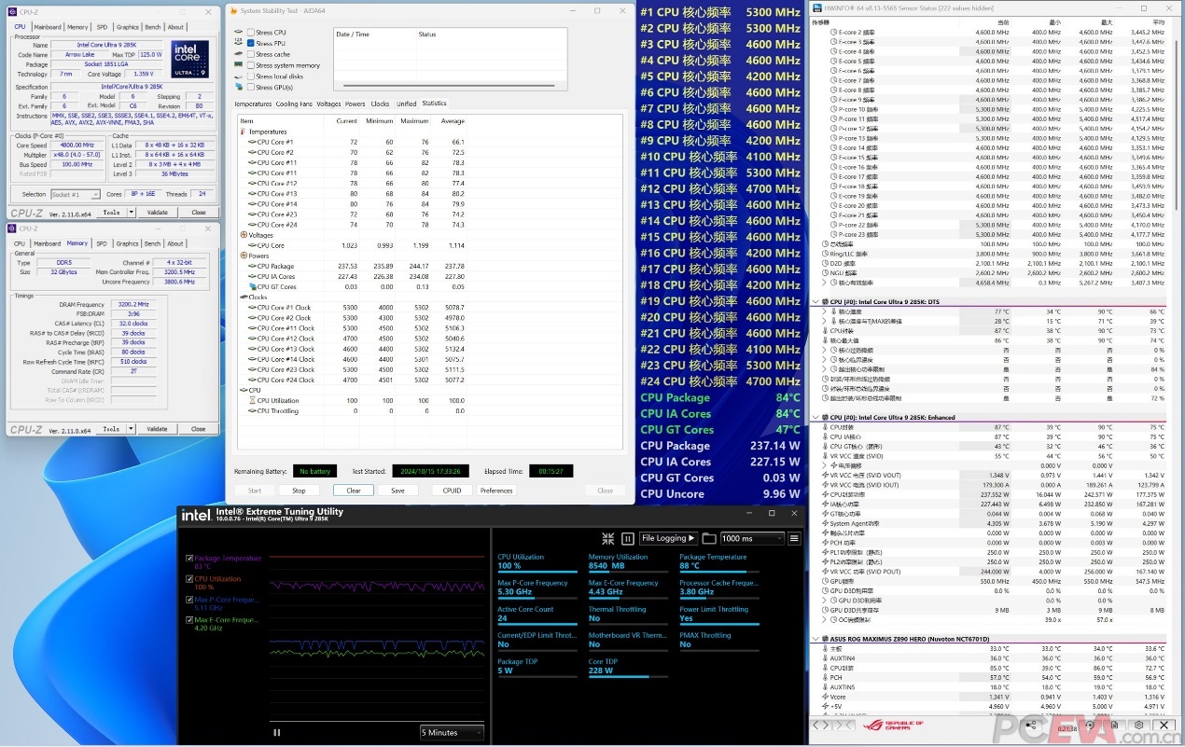Click the thermometer icon beside VR VCC (SVID) temperature
The width and height of the screenshot is (1185, 747).
825,456
